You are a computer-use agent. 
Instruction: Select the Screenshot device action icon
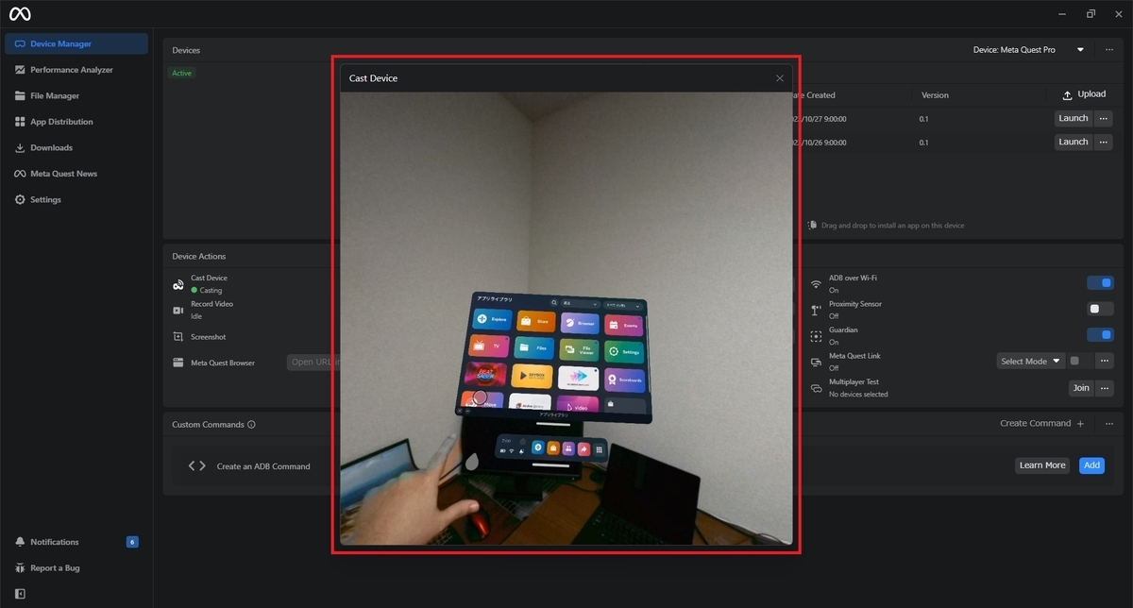[177, 336]
